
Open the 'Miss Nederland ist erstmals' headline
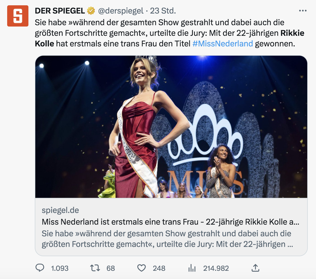[x=170, y=222]
